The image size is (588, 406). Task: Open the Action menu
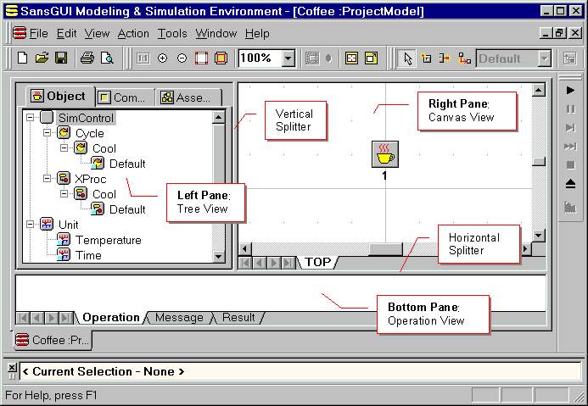pyautogui.click(x=133, y=34)
